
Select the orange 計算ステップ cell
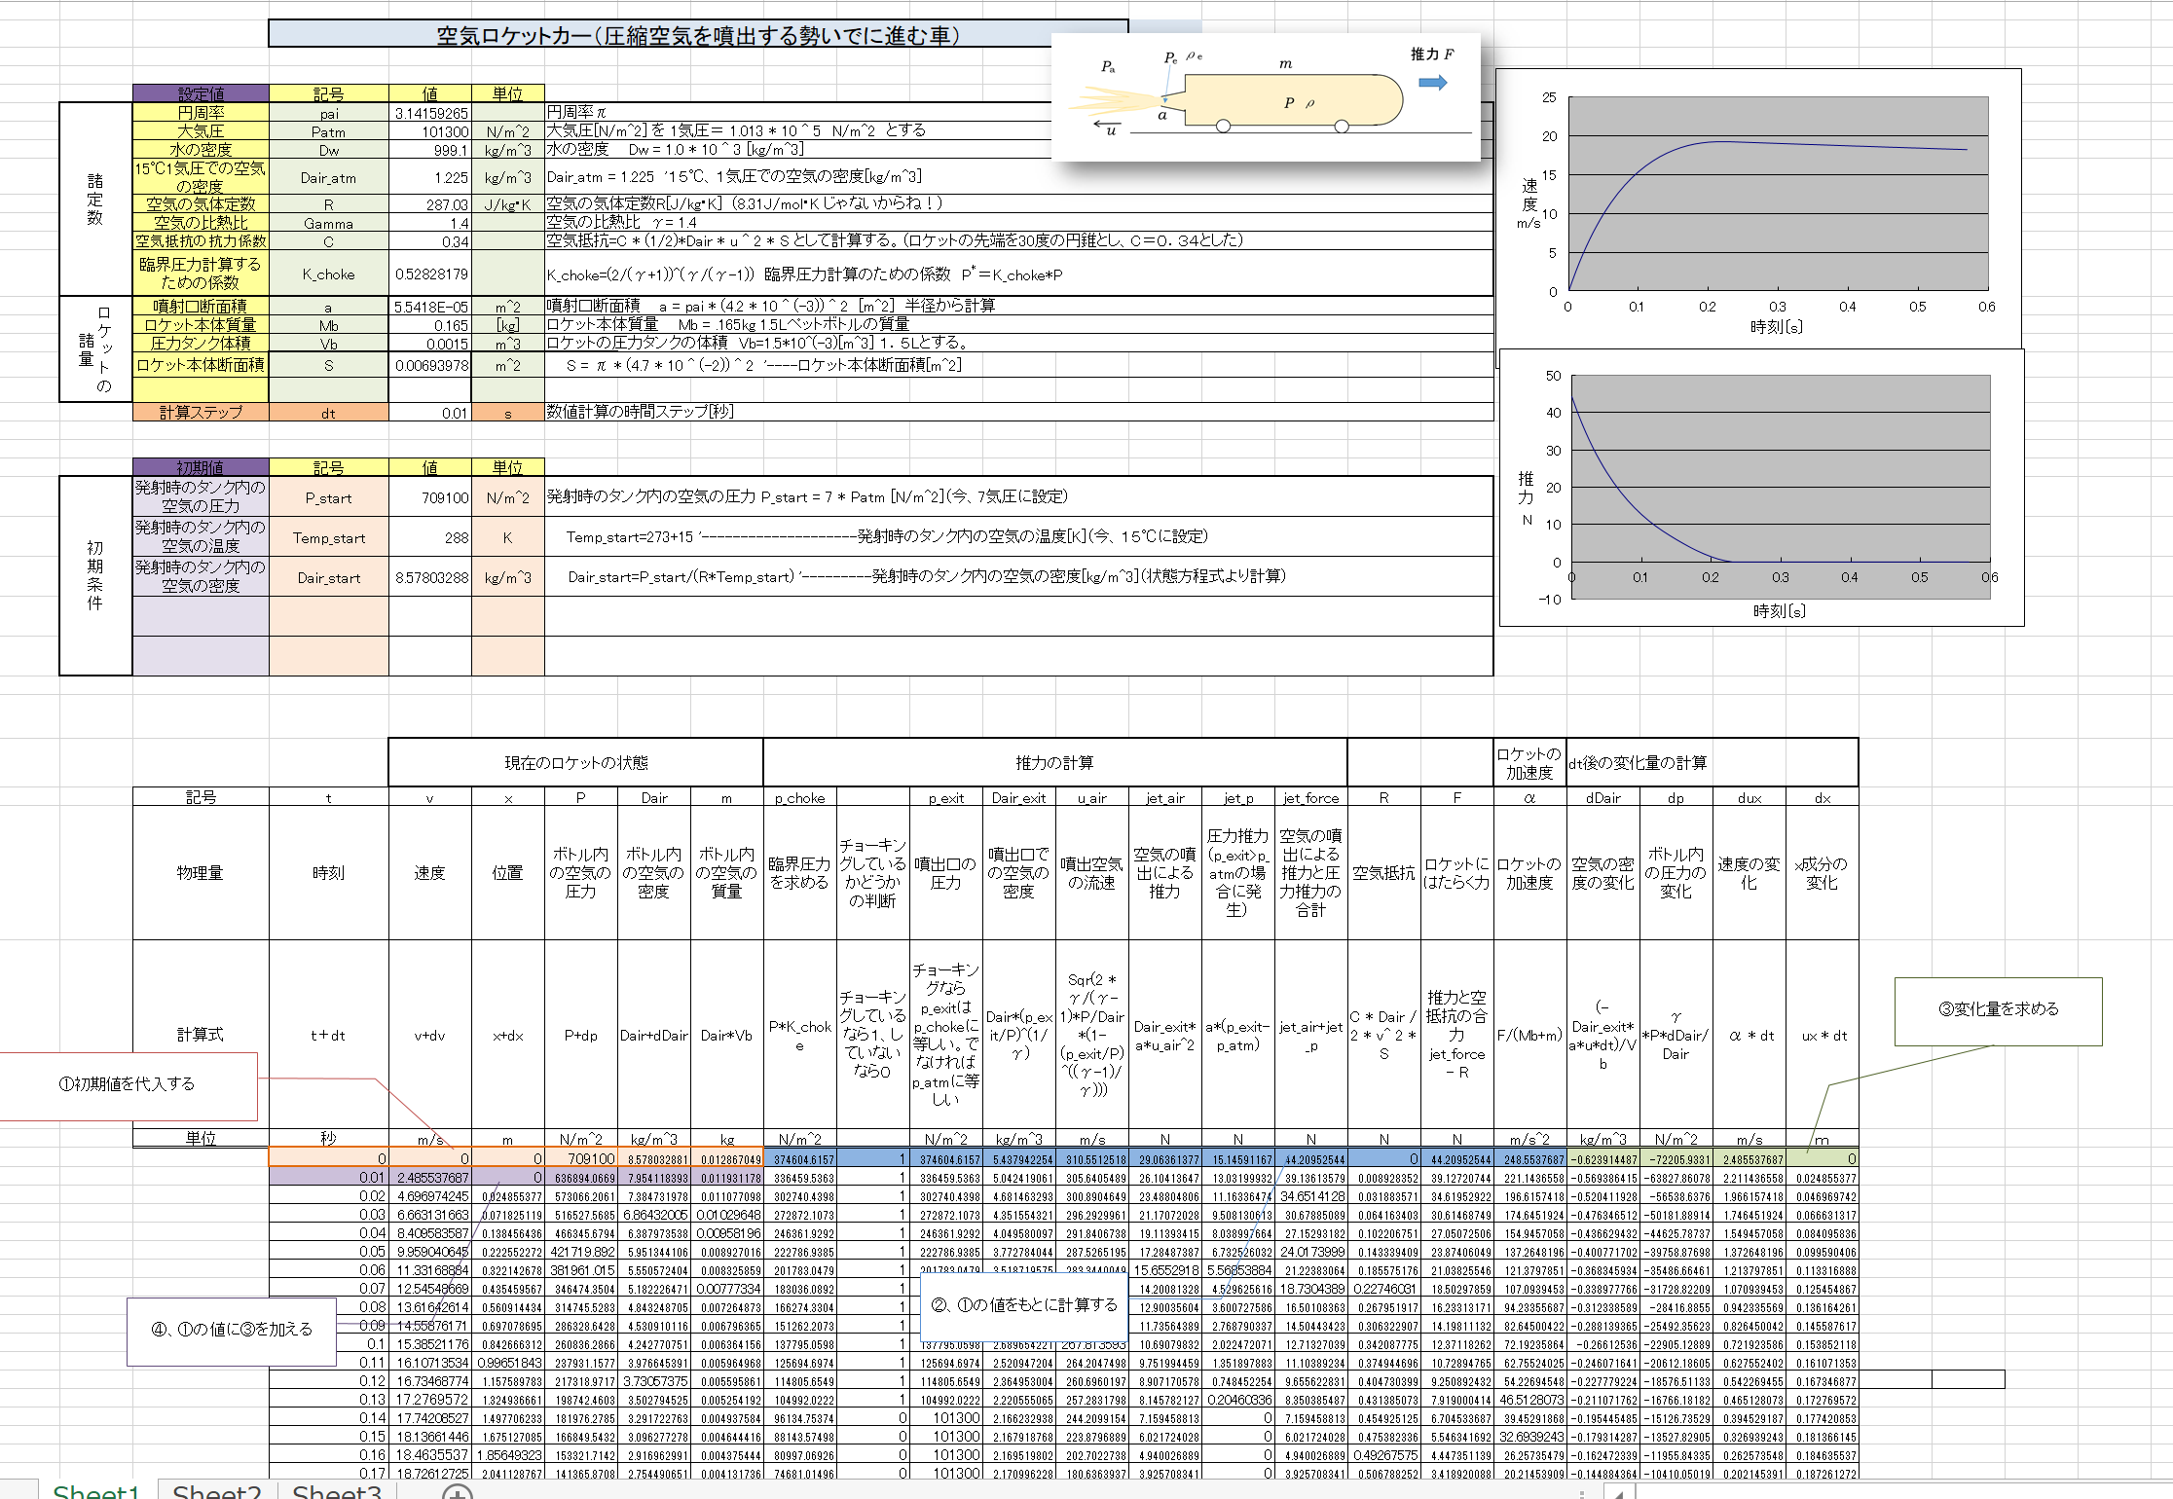pyautogui.click(x=201, y=413)
